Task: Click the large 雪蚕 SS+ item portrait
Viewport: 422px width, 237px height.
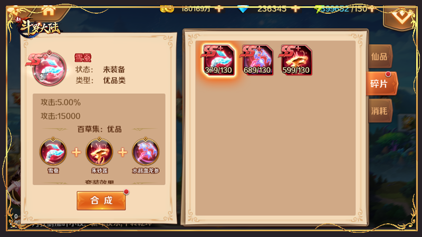Action: 49,69
